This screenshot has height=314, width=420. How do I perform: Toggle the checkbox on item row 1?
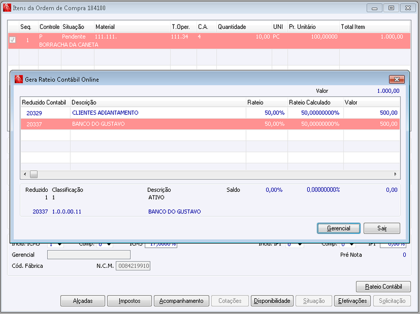pos(12,40)
